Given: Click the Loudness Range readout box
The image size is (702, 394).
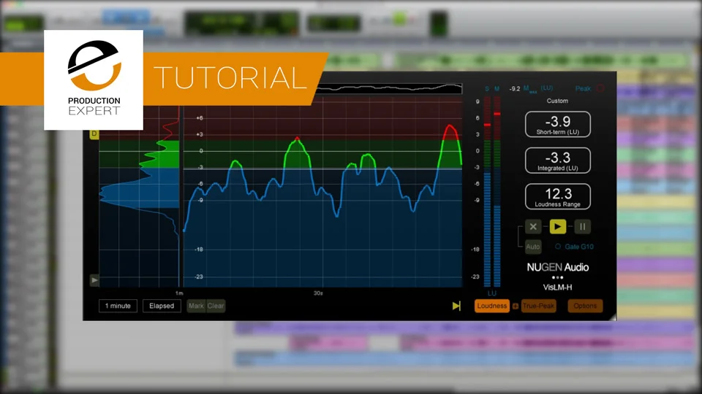Looking at the screenshot, I should tap(557, 196).
